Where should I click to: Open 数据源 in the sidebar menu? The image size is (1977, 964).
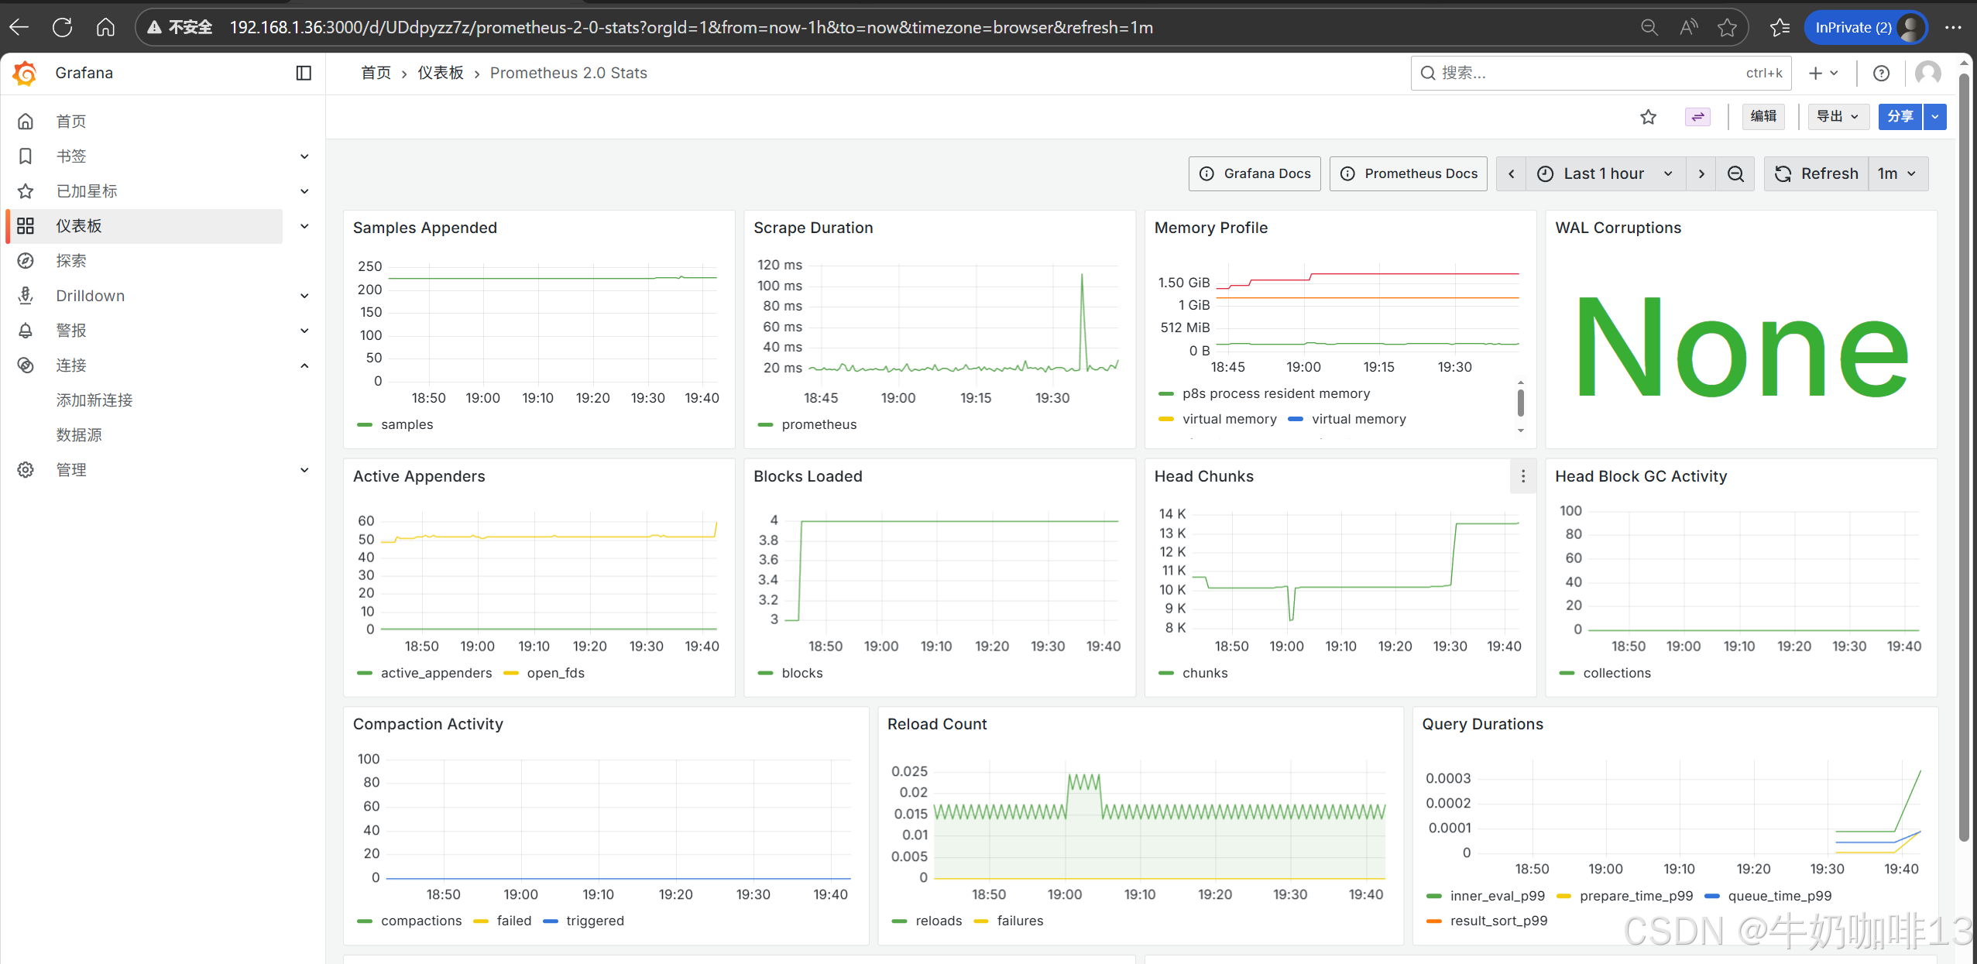[79, 435]
